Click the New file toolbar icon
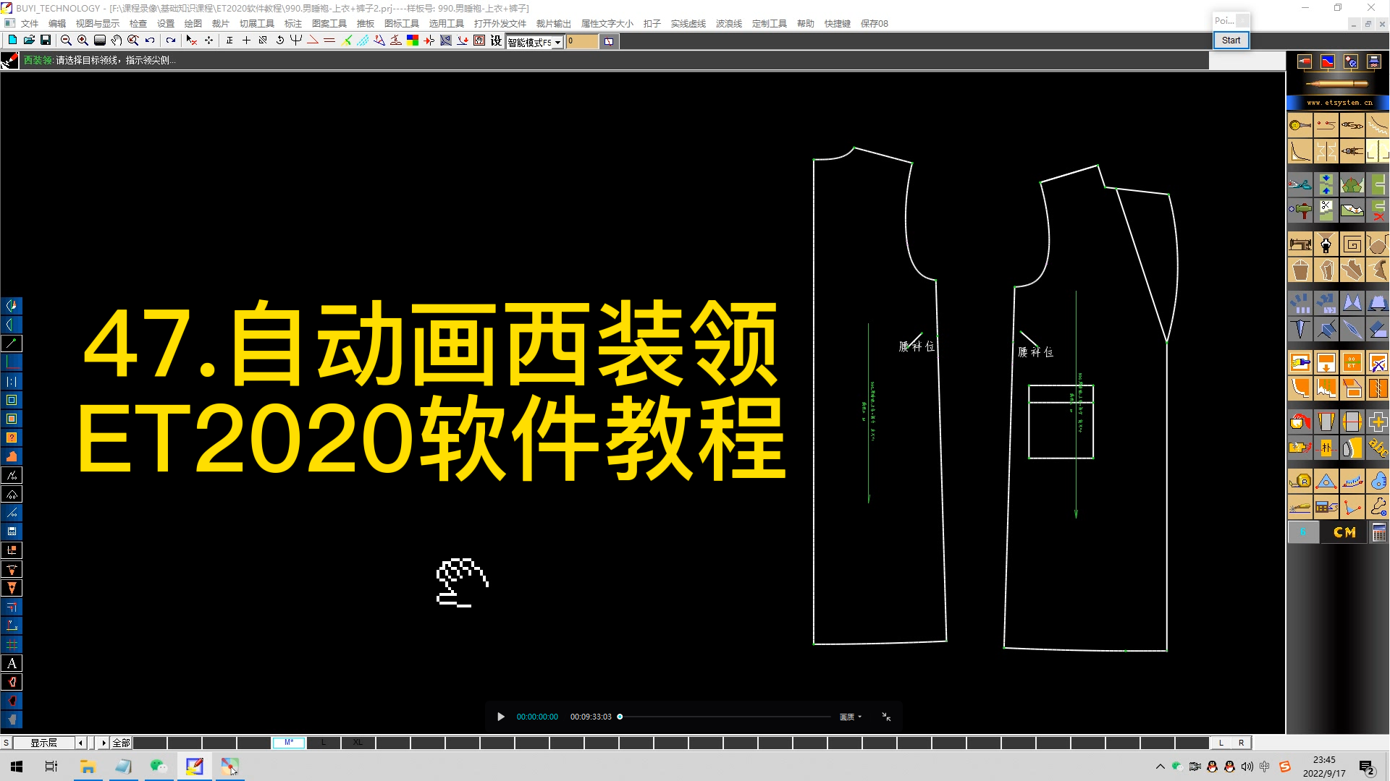The height and width of the screenshot is (781, 1390). [12, 40]
